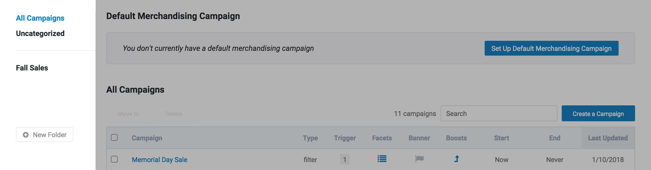Image resolution: width=651 pixels, height=170 pixels.
Task: Focus the campaign Search field
Action: [499, 114]
